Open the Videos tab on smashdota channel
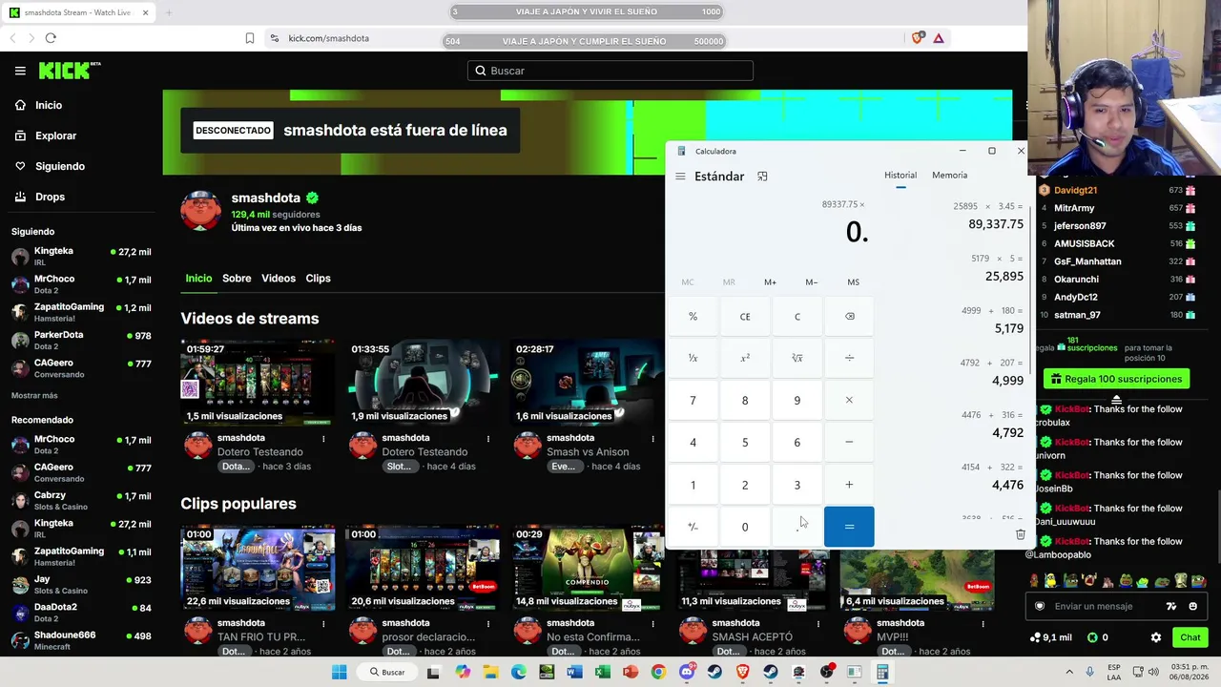Viewport: 1221px width, 687px height. [x=279, y=279]
